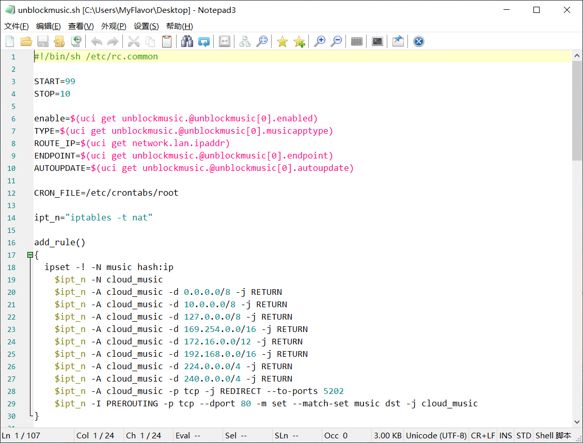
Task: Toggle INS insert mode in status bar
Action: 506,436
